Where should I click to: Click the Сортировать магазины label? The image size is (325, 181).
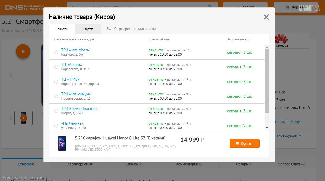pos(135,29)
